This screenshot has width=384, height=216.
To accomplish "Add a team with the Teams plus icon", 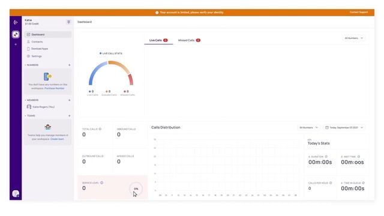I will pyautogui.click(x=70, y=116).
